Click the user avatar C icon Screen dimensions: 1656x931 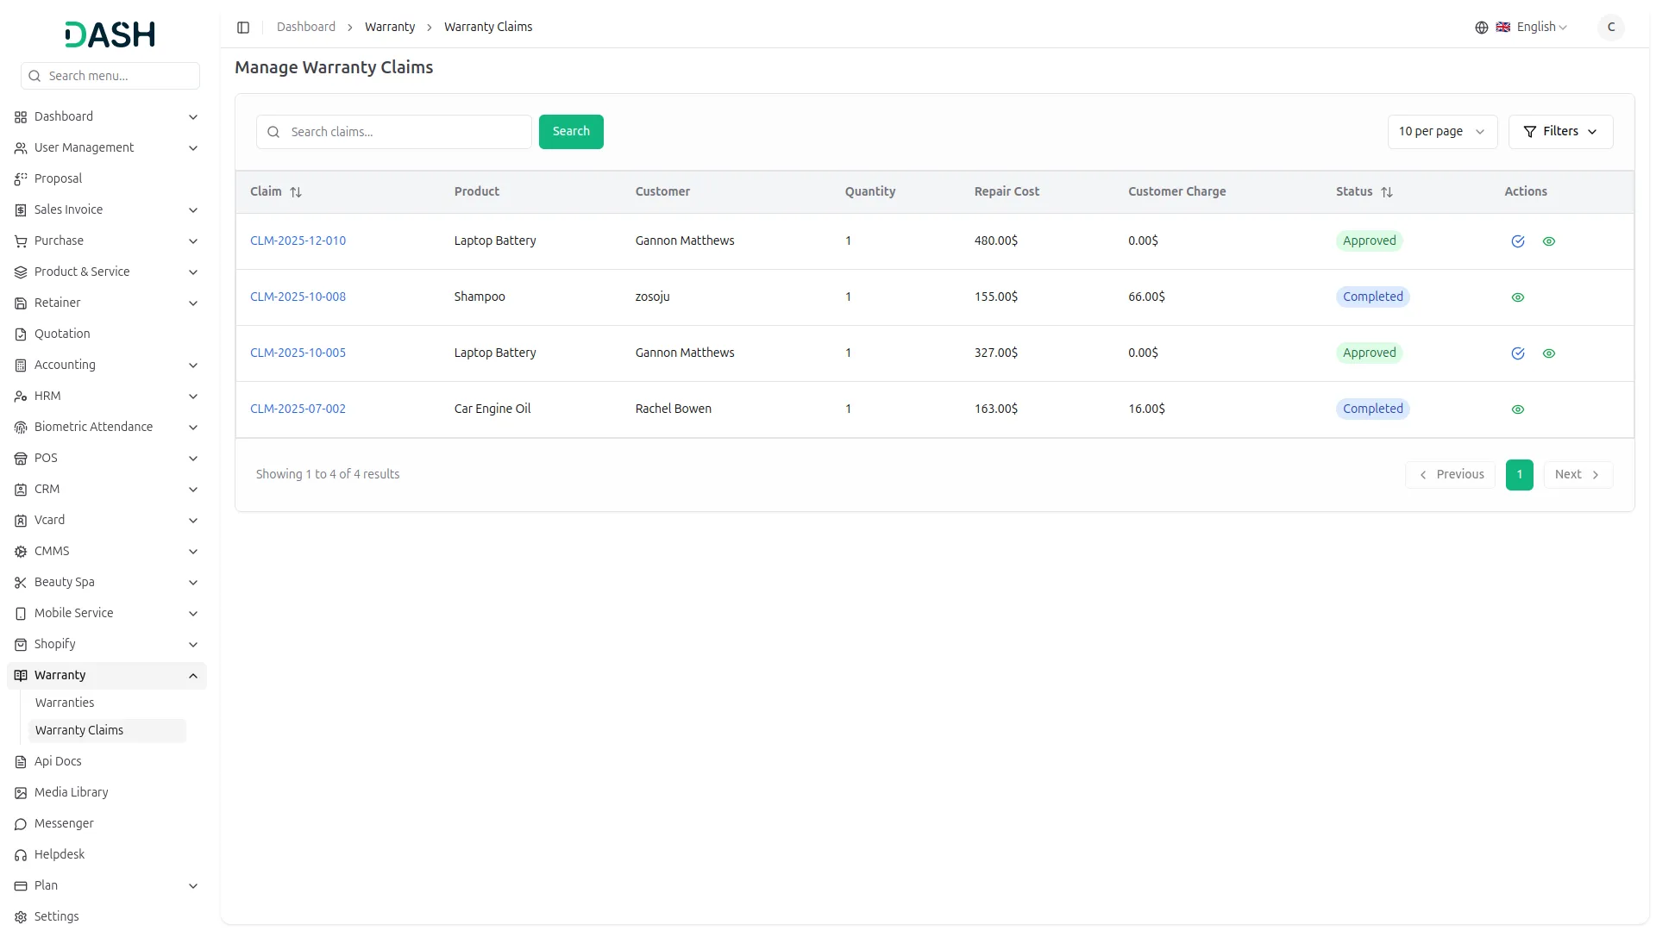1610,28
